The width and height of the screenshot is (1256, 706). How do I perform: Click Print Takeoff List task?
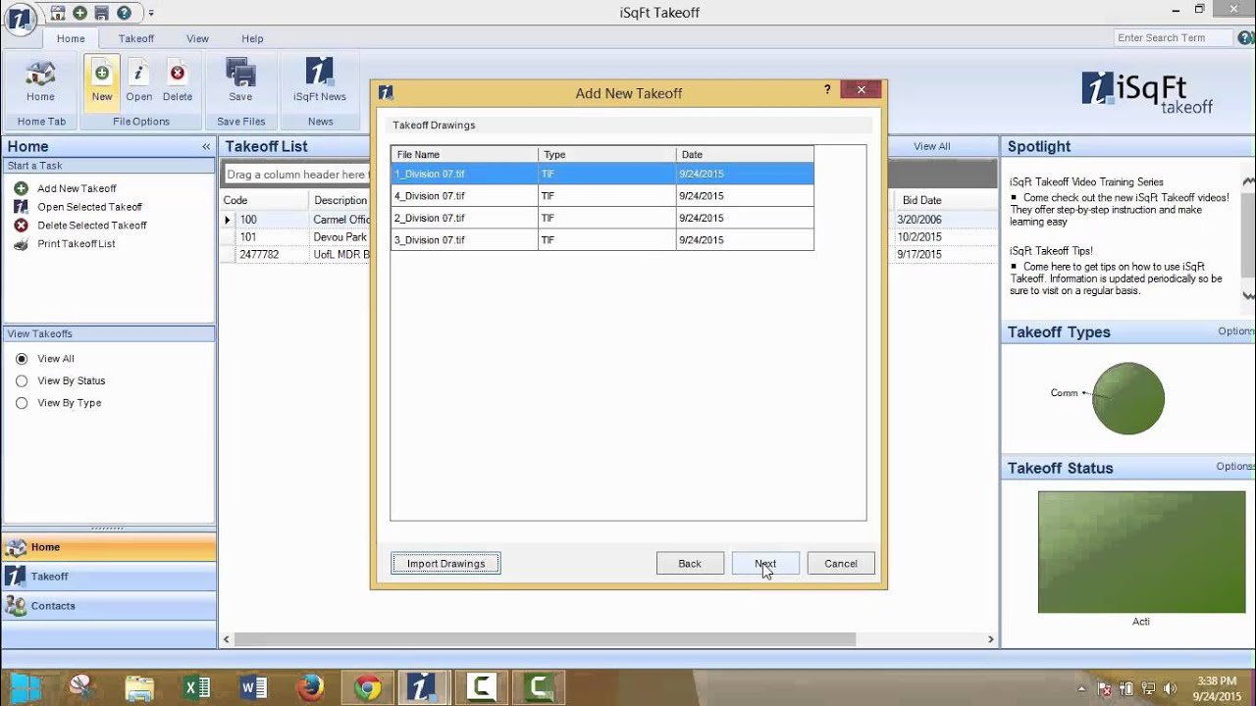(x=76, y=244)
